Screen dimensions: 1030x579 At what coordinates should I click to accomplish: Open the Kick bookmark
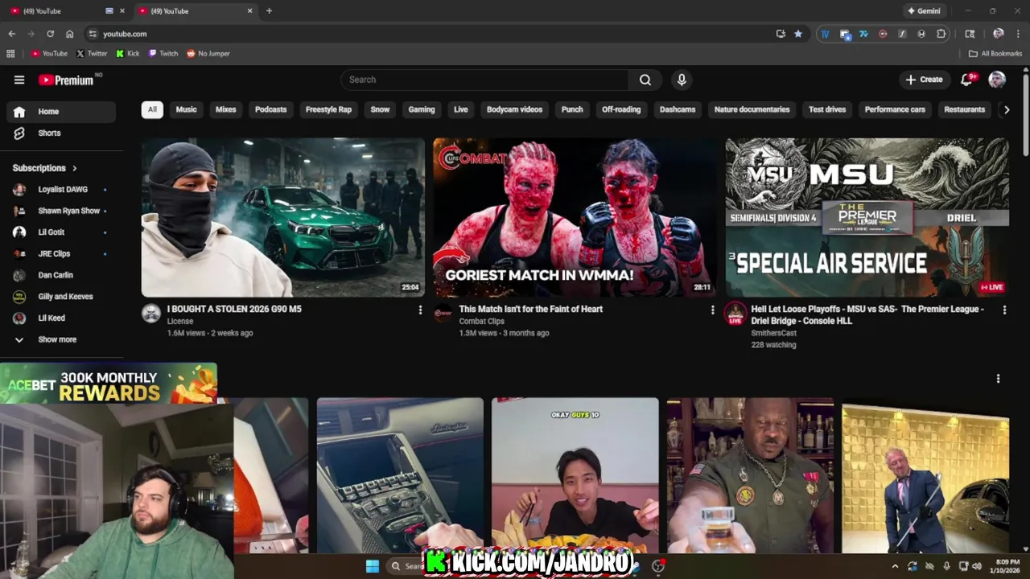tap(127, 54)
